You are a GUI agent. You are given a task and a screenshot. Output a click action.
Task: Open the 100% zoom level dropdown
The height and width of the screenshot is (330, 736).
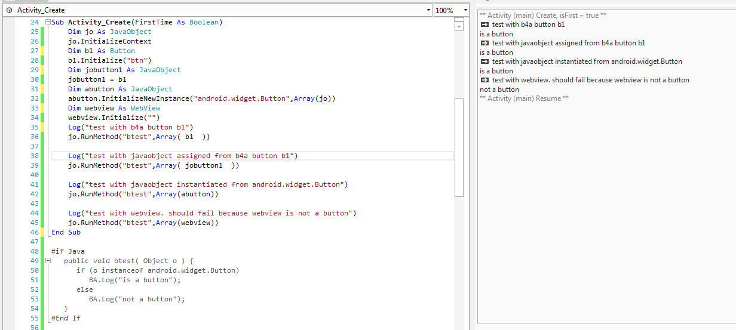point(465,10)
